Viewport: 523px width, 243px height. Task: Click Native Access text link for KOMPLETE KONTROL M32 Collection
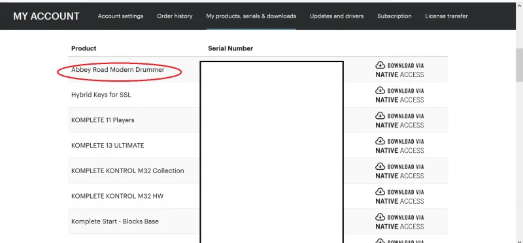point(399,176)
